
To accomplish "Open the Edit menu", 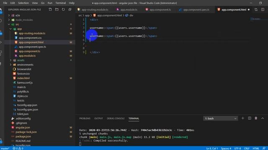I will point(13,3).
